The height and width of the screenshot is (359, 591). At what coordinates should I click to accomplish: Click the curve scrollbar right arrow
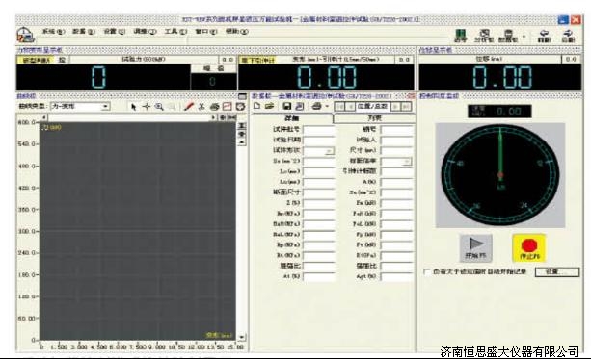pos(213,117)
